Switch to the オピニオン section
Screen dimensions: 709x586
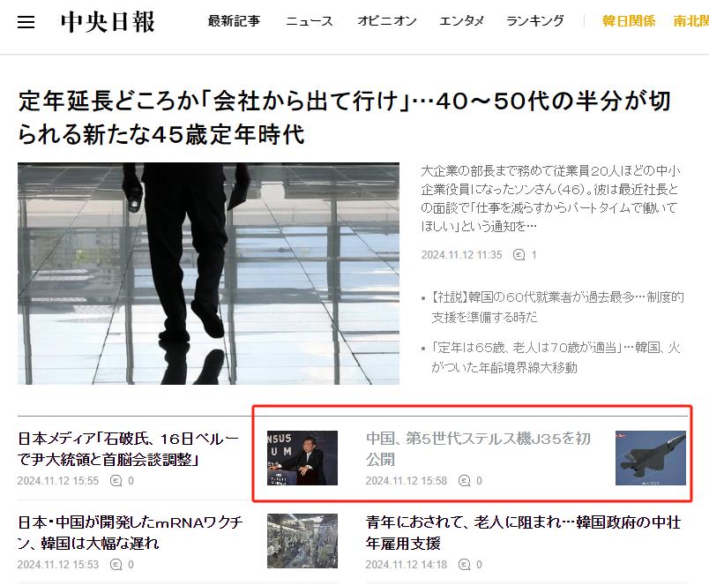coord(386,21)
